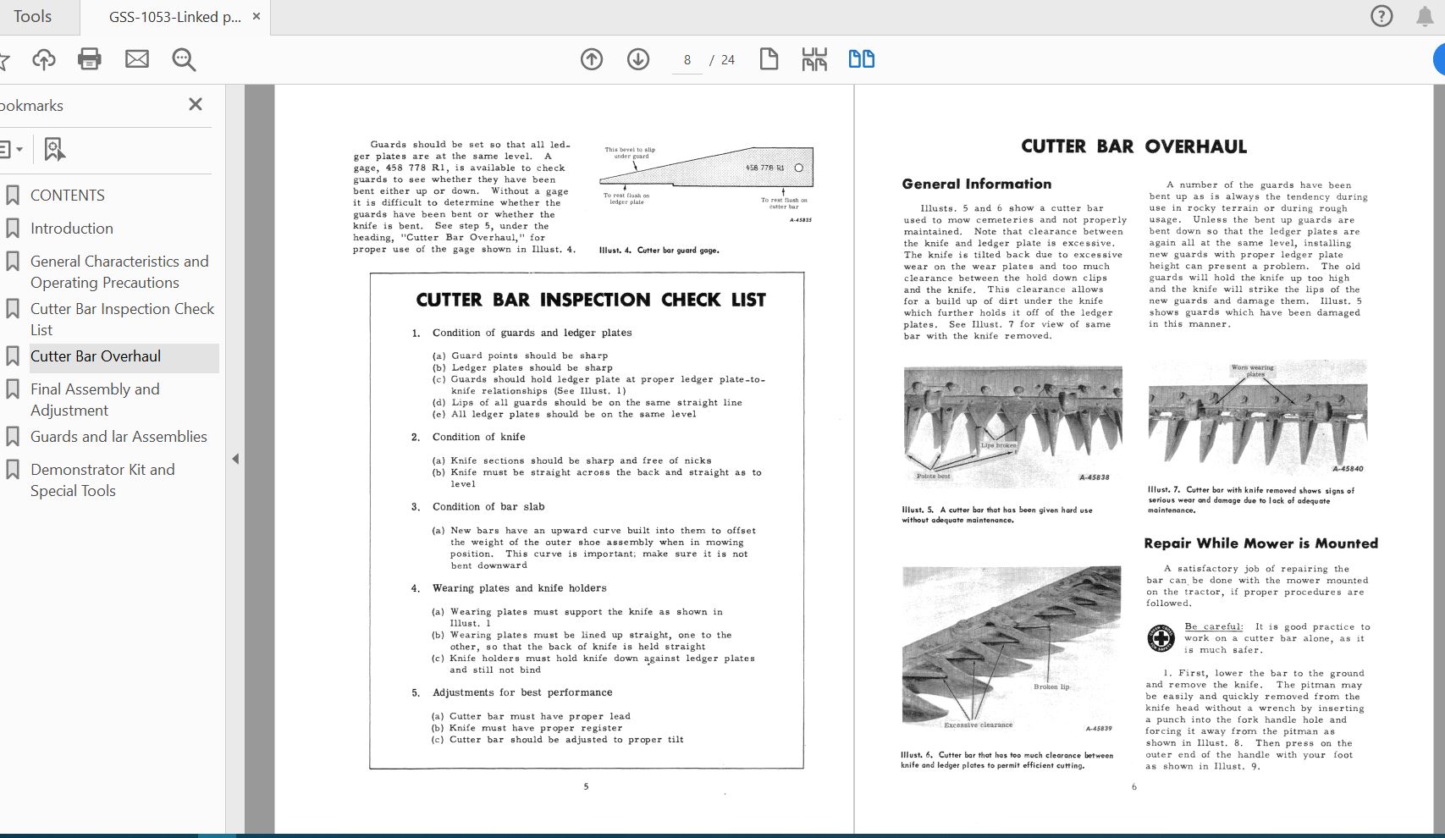Click the page number input field

[687, 60]
